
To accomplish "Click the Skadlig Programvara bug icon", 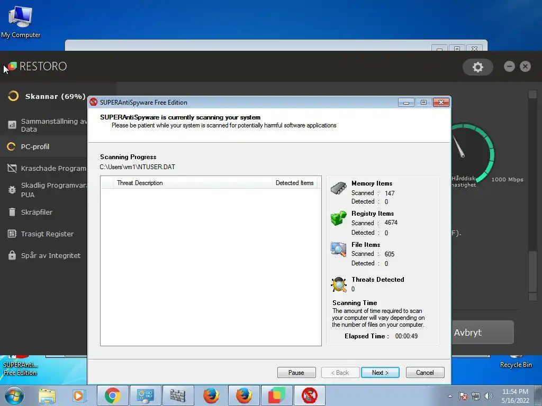I will pos(12,190).
